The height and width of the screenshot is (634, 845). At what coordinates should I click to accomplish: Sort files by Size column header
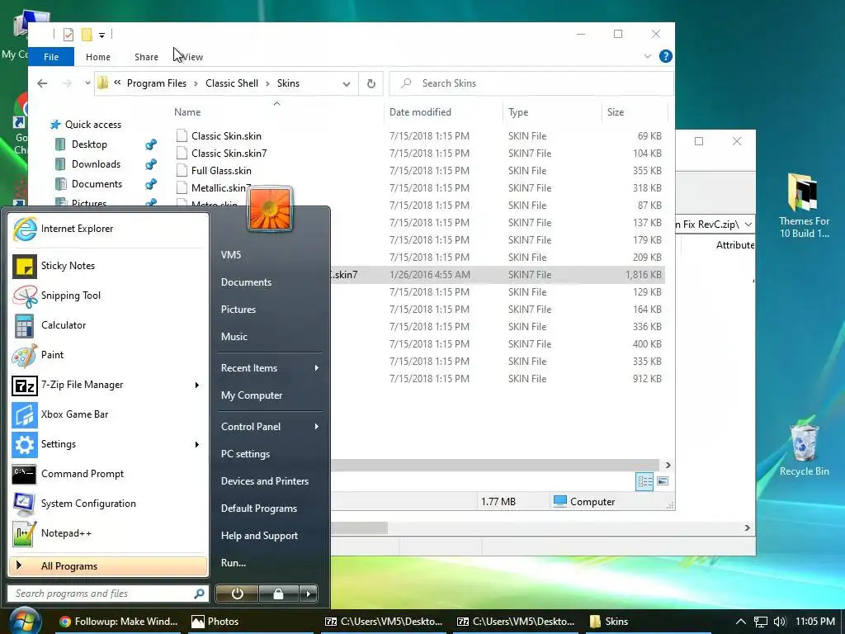(635, 112)
